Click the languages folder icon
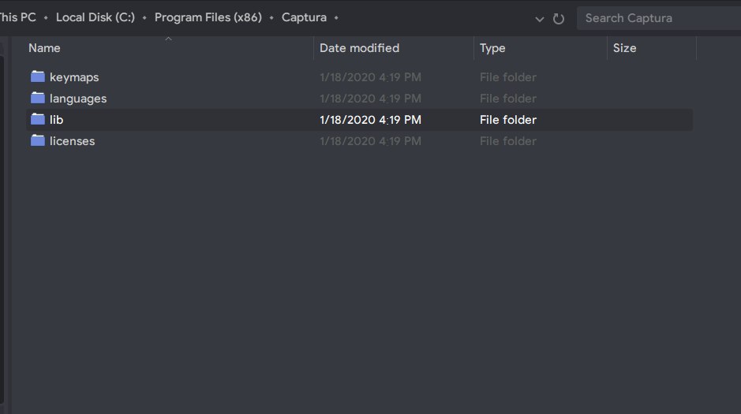Image resolution: width=741 pixels, height=414 pixels. click(x=38, y=98)
